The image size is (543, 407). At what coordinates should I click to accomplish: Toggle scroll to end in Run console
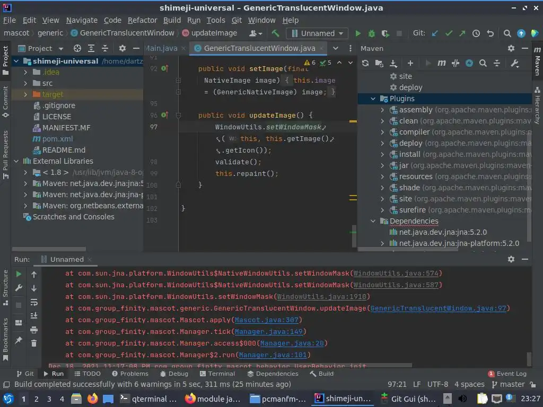(34, 316)
